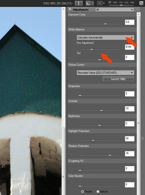145x195 pixels.
Task: Click the Exposure Comp. value field
Action: coord(130,22)
